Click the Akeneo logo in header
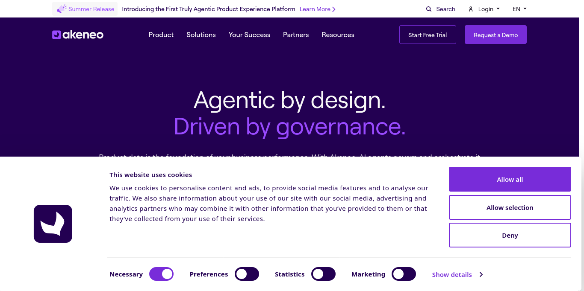This screenshot has width=584, height=291. [x=78, y=35]
